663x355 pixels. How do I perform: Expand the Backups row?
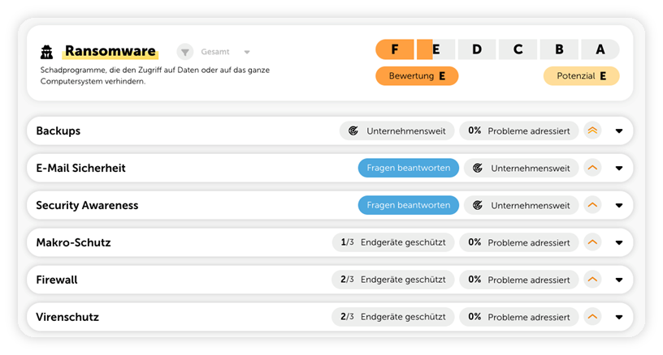pyautogui.click(x=619, y=130)
